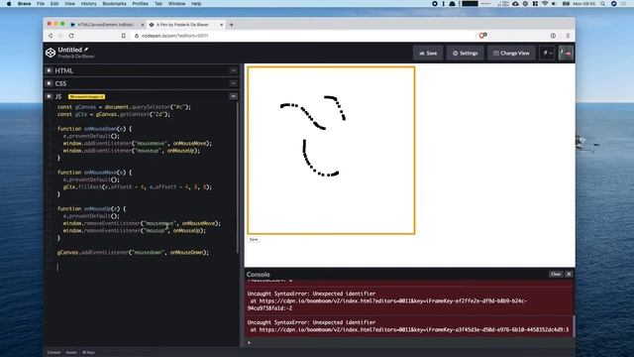Go back in browser history
This screenshot has width=634, height=357.
point(51,36)
